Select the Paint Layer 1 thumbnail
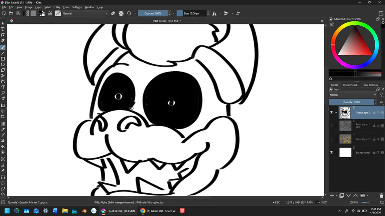 [345, 126]
